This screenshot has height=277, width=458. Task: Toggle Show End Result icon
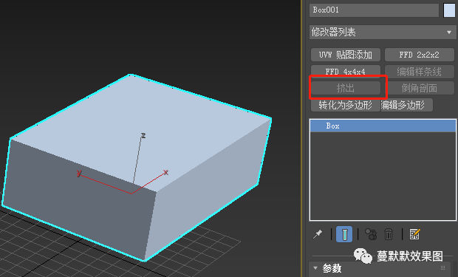point(344,234)
